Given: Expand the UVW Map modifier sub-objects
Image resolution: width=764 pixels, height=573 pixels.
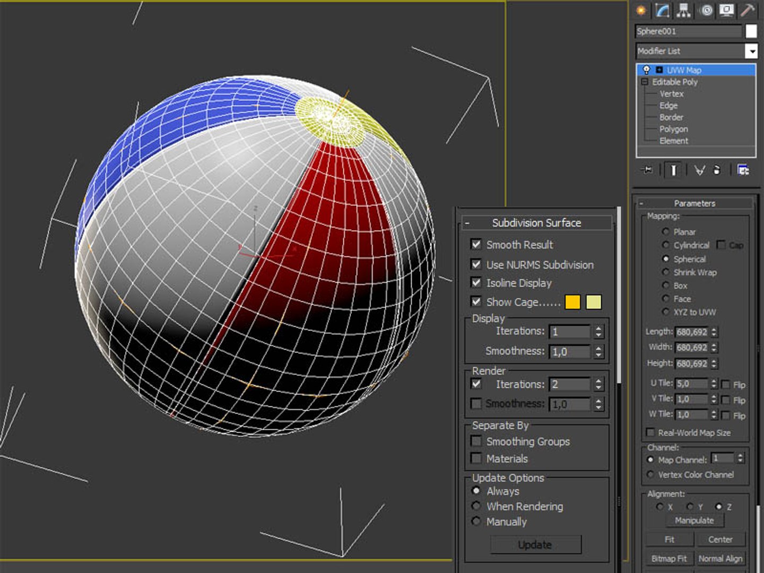Looking at the screenshot, I should click(659, 70).
